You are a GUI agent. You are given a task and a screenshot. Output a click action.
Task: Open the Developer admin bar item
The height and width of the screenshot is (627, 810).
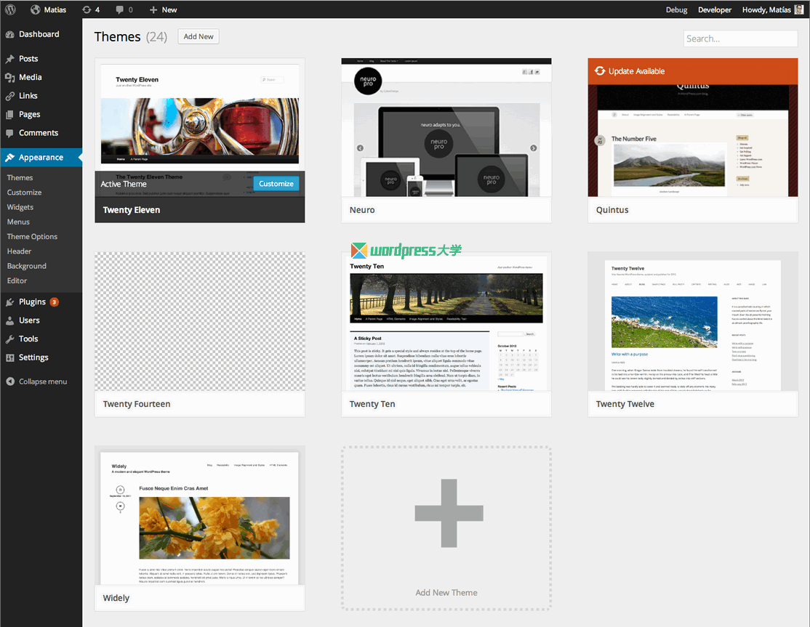tap(715, 9)
